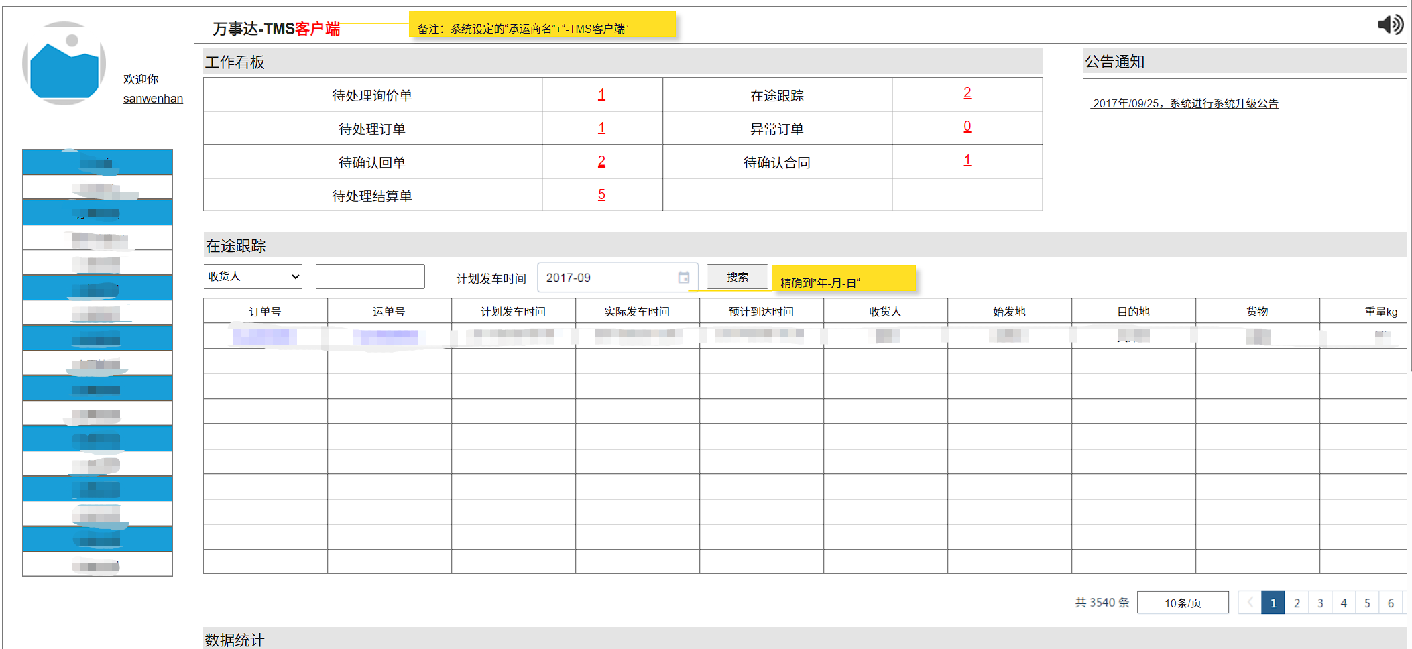
Task: Click the user avatar picture
Action: 64,64
